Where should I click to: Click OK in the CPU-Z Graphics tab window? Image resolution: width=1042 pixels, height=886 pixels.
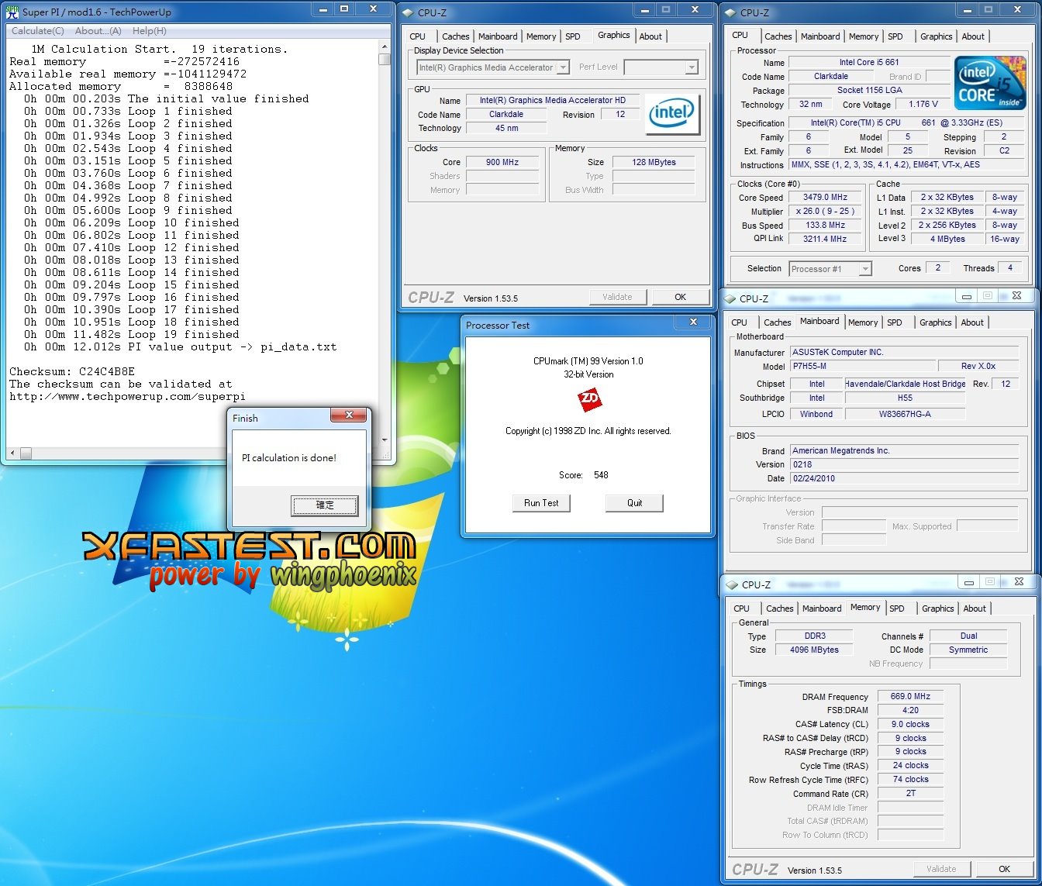pos(680,297)
